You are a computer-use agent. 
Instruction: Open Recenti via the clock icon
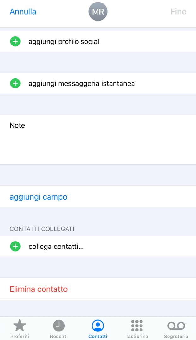pyautogui.click(x=59, y=325)
